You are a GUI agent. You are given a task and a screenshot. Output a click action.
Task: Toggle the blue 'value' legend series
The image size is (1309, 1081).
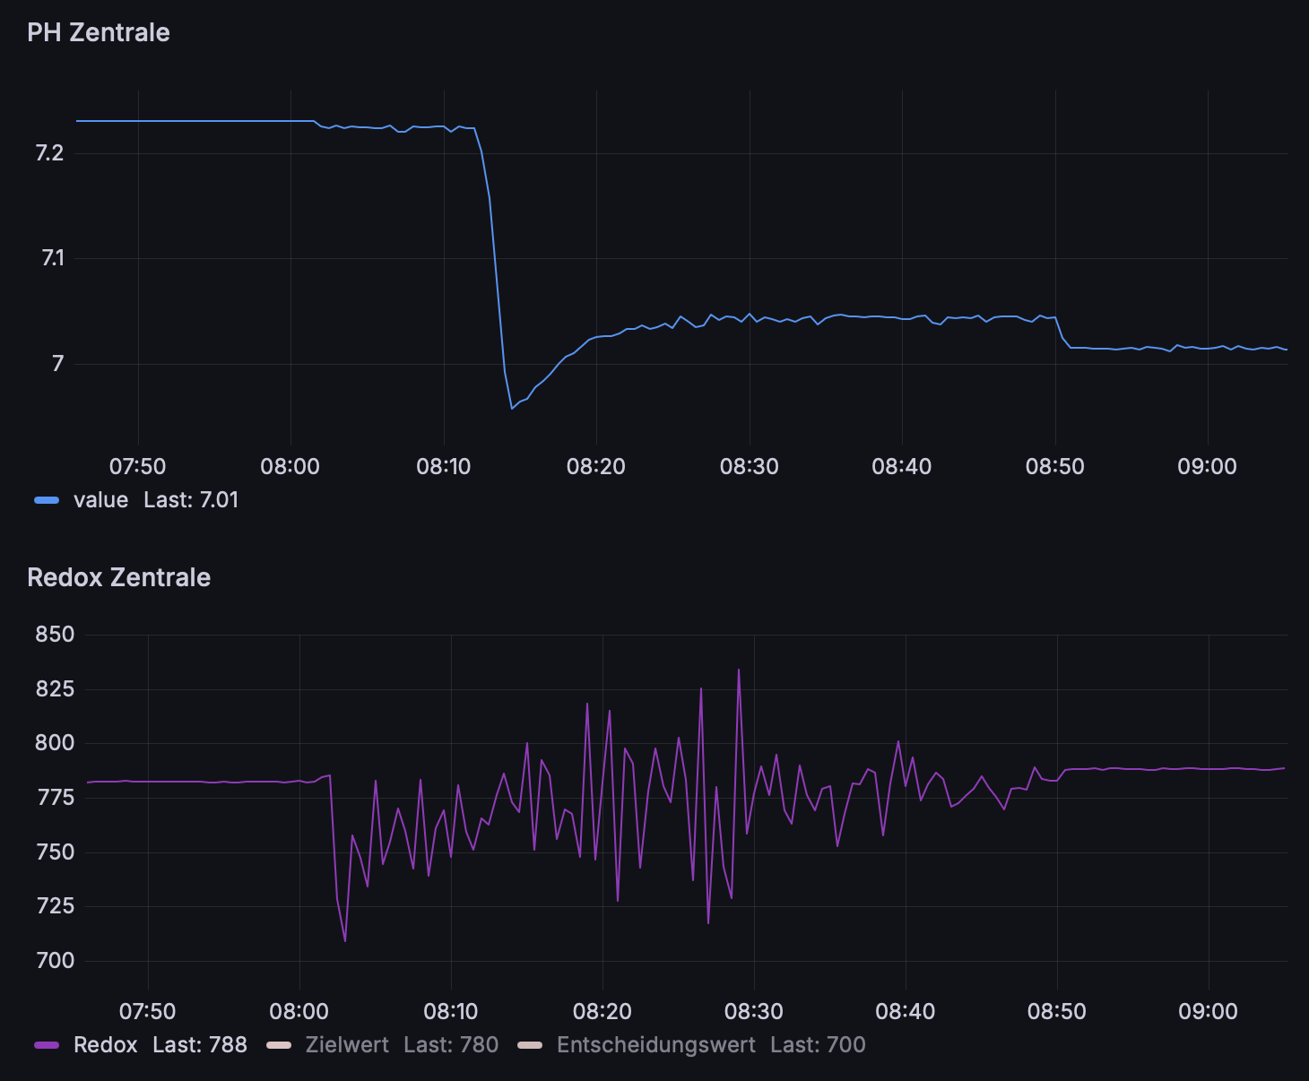(100, 500)
